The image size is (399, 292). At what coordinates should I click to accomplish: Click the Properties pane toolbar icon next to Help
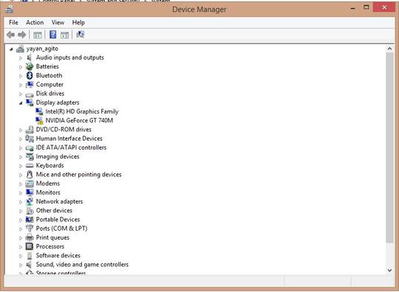(64, 35)
